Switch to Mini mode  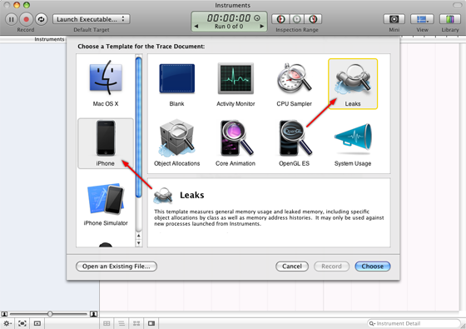click(x=394, y=19)
